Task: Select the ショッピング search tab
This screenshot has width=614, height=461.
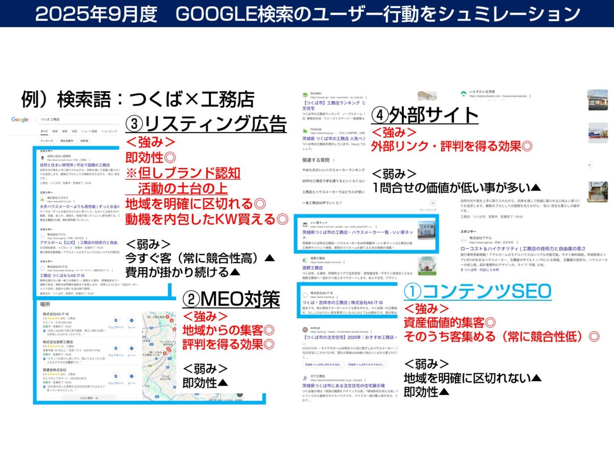Action: click(x=109, y=131)
